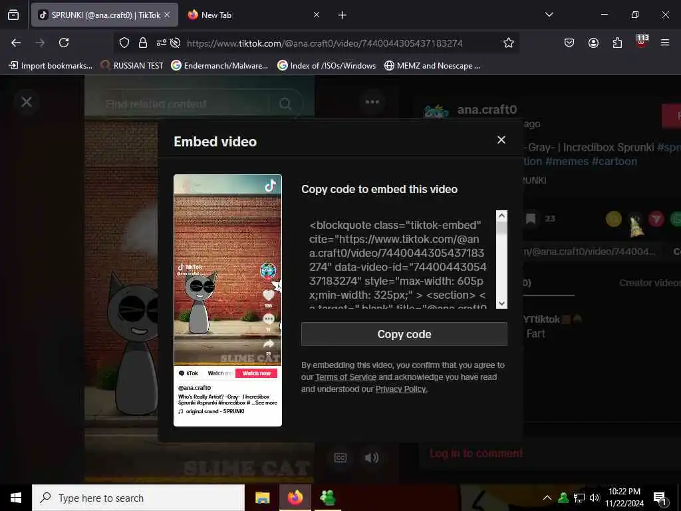Screen dimensions: 681x511
Task: Click the address bar URL
Action: click(x=325, y=43)
